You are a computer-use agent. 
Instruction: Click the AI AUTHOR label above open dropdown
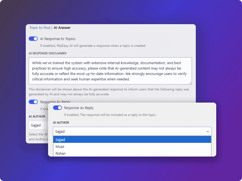click(x=61, y=122)
